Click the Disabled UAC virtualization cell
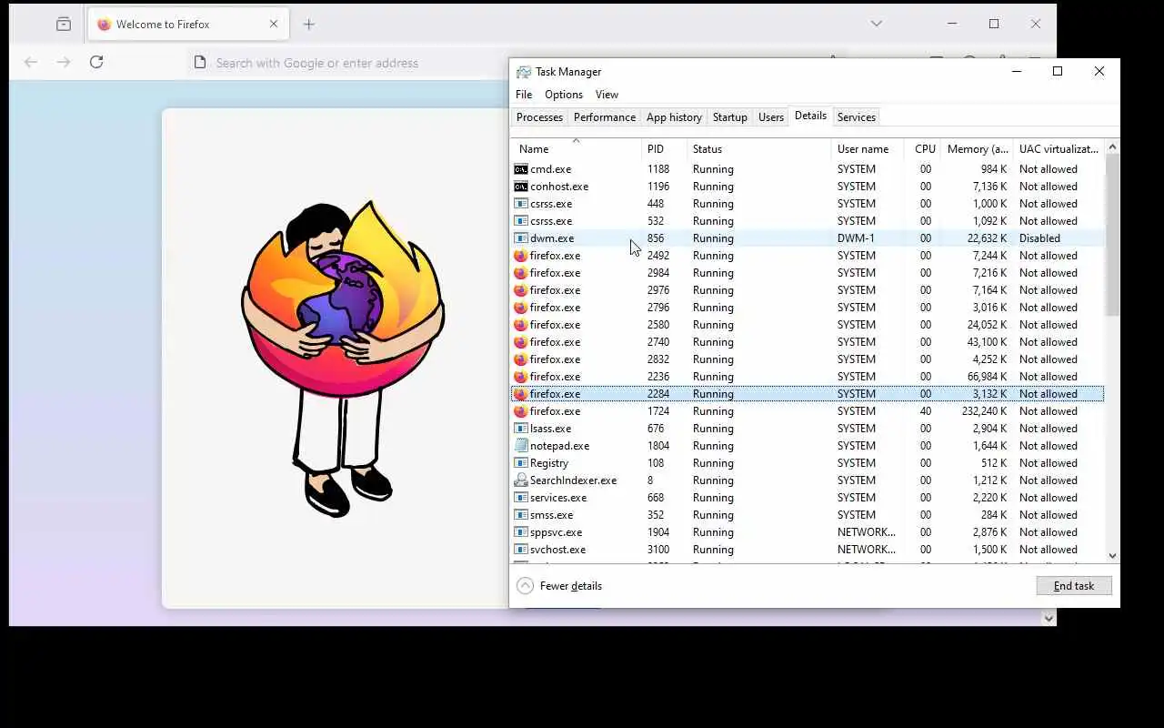Image resolution: width=1164 pixels, height=728 pixels. coord(1039,238)
